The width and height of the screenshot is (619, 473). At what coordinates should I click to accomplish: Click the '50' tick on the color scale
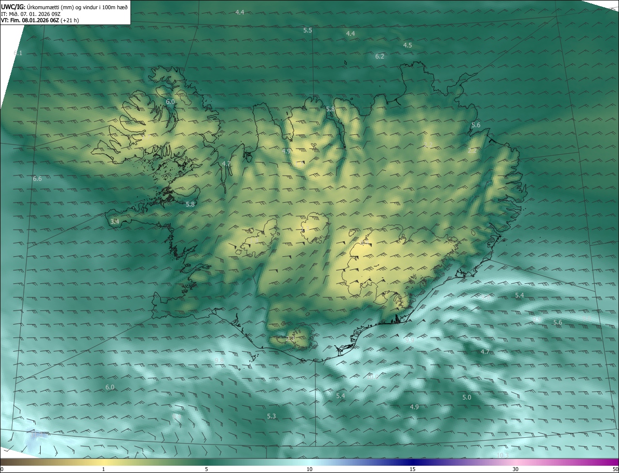pyautogui.click(x=615, y=469)
